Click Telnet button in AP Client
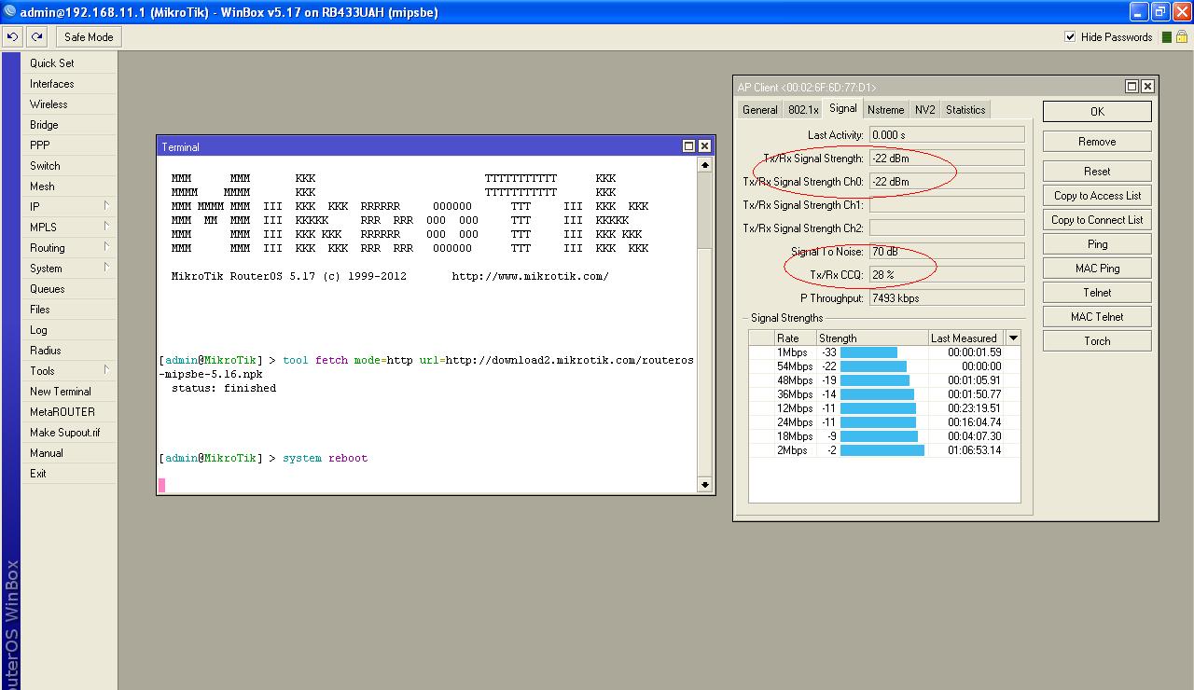Screen dimensions: 1194x690 coord(1097,293)
